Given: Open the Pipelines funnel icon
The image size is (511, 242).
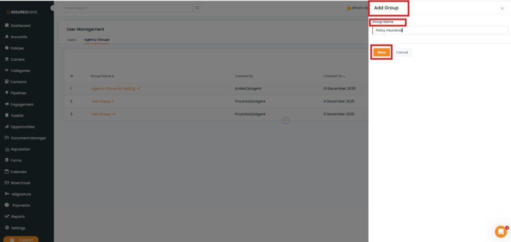Looking at the screenshot, I should 7,93.
